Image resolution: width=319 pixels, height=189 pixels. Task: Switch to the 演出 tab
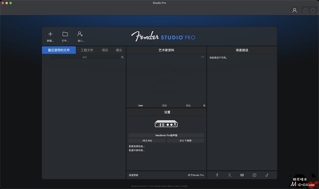point(119,50)
